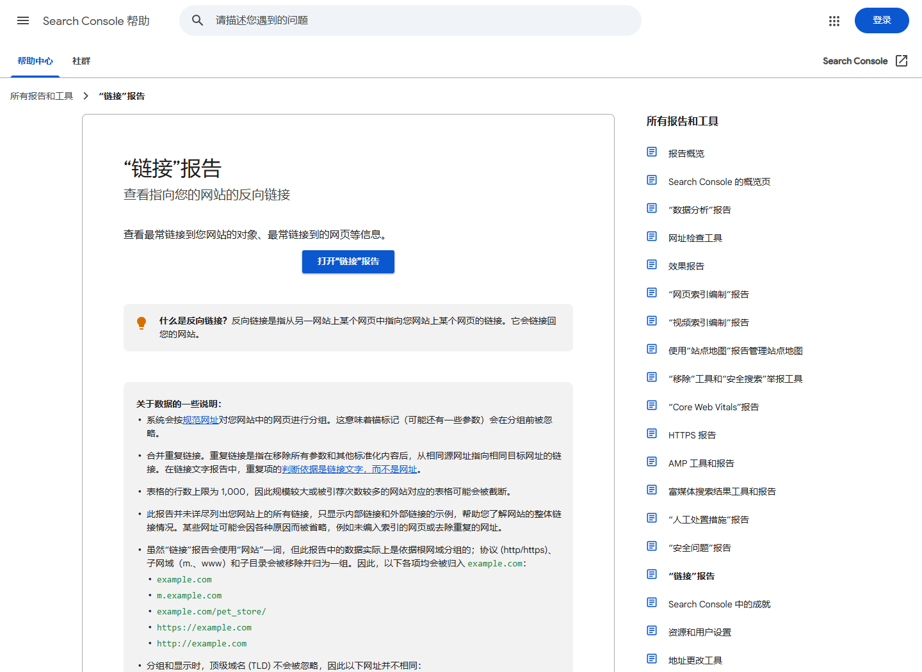This screenshot has width=922, height=672.
Task: Click the document icon beside "Core Web Vitals"报告
Action: 652,405
